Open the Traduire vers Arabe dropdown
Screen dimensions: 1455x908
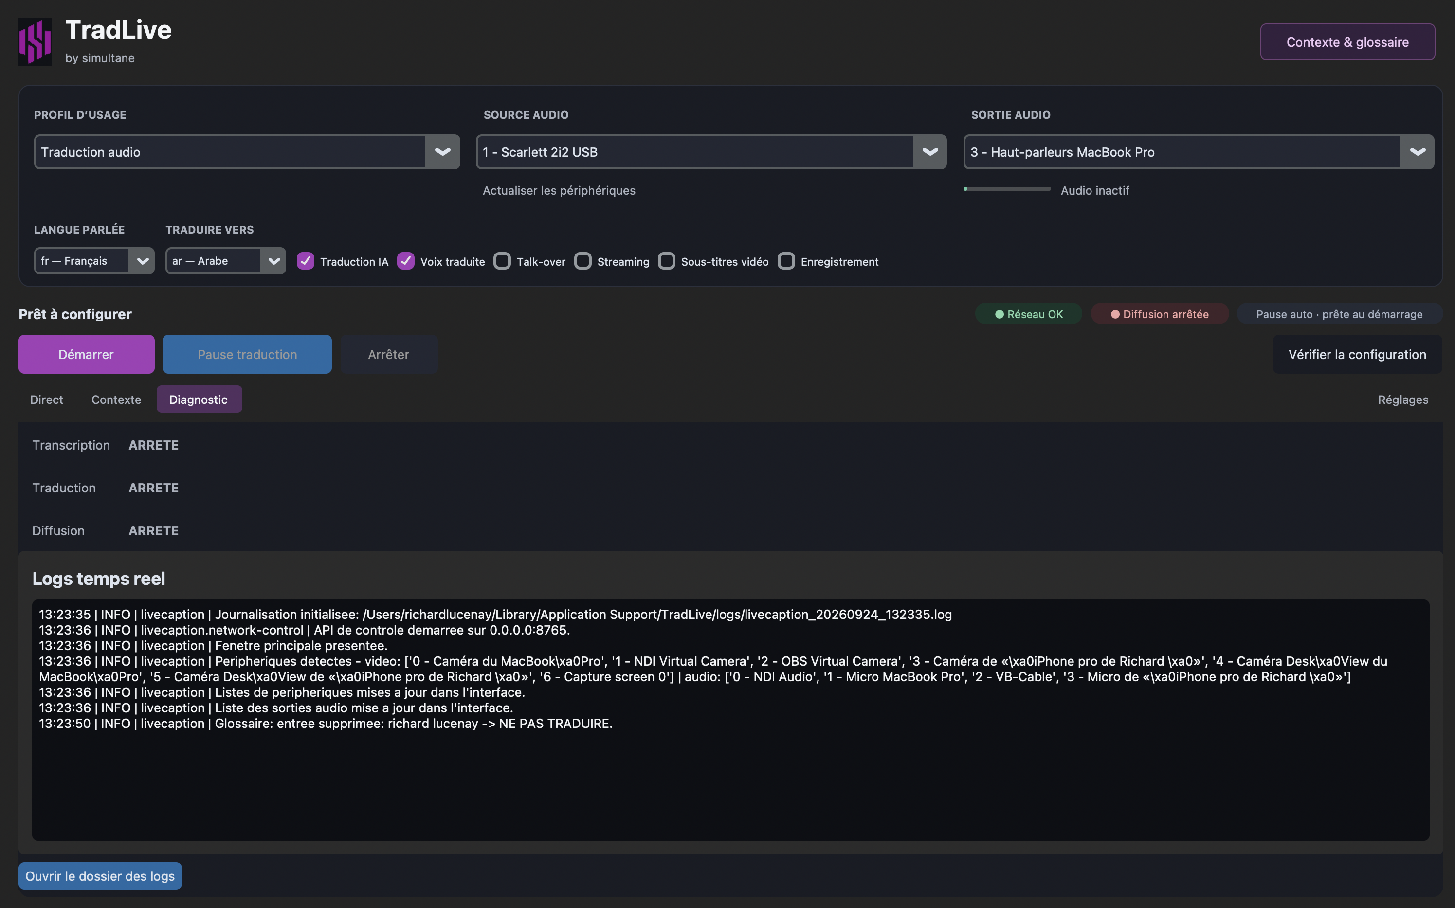225,261
